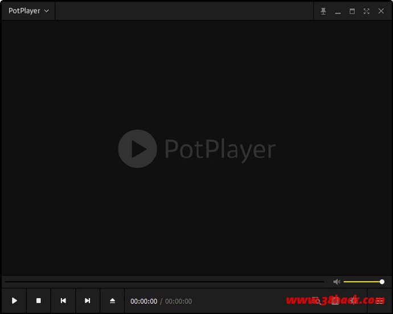Mute the audio via the speaker icon
The image size is (393, 314).
tap(337, 282)
